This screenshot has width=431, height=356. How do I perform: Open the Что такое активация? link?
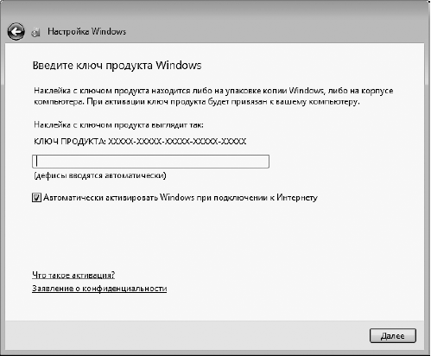tap(73, 275)
